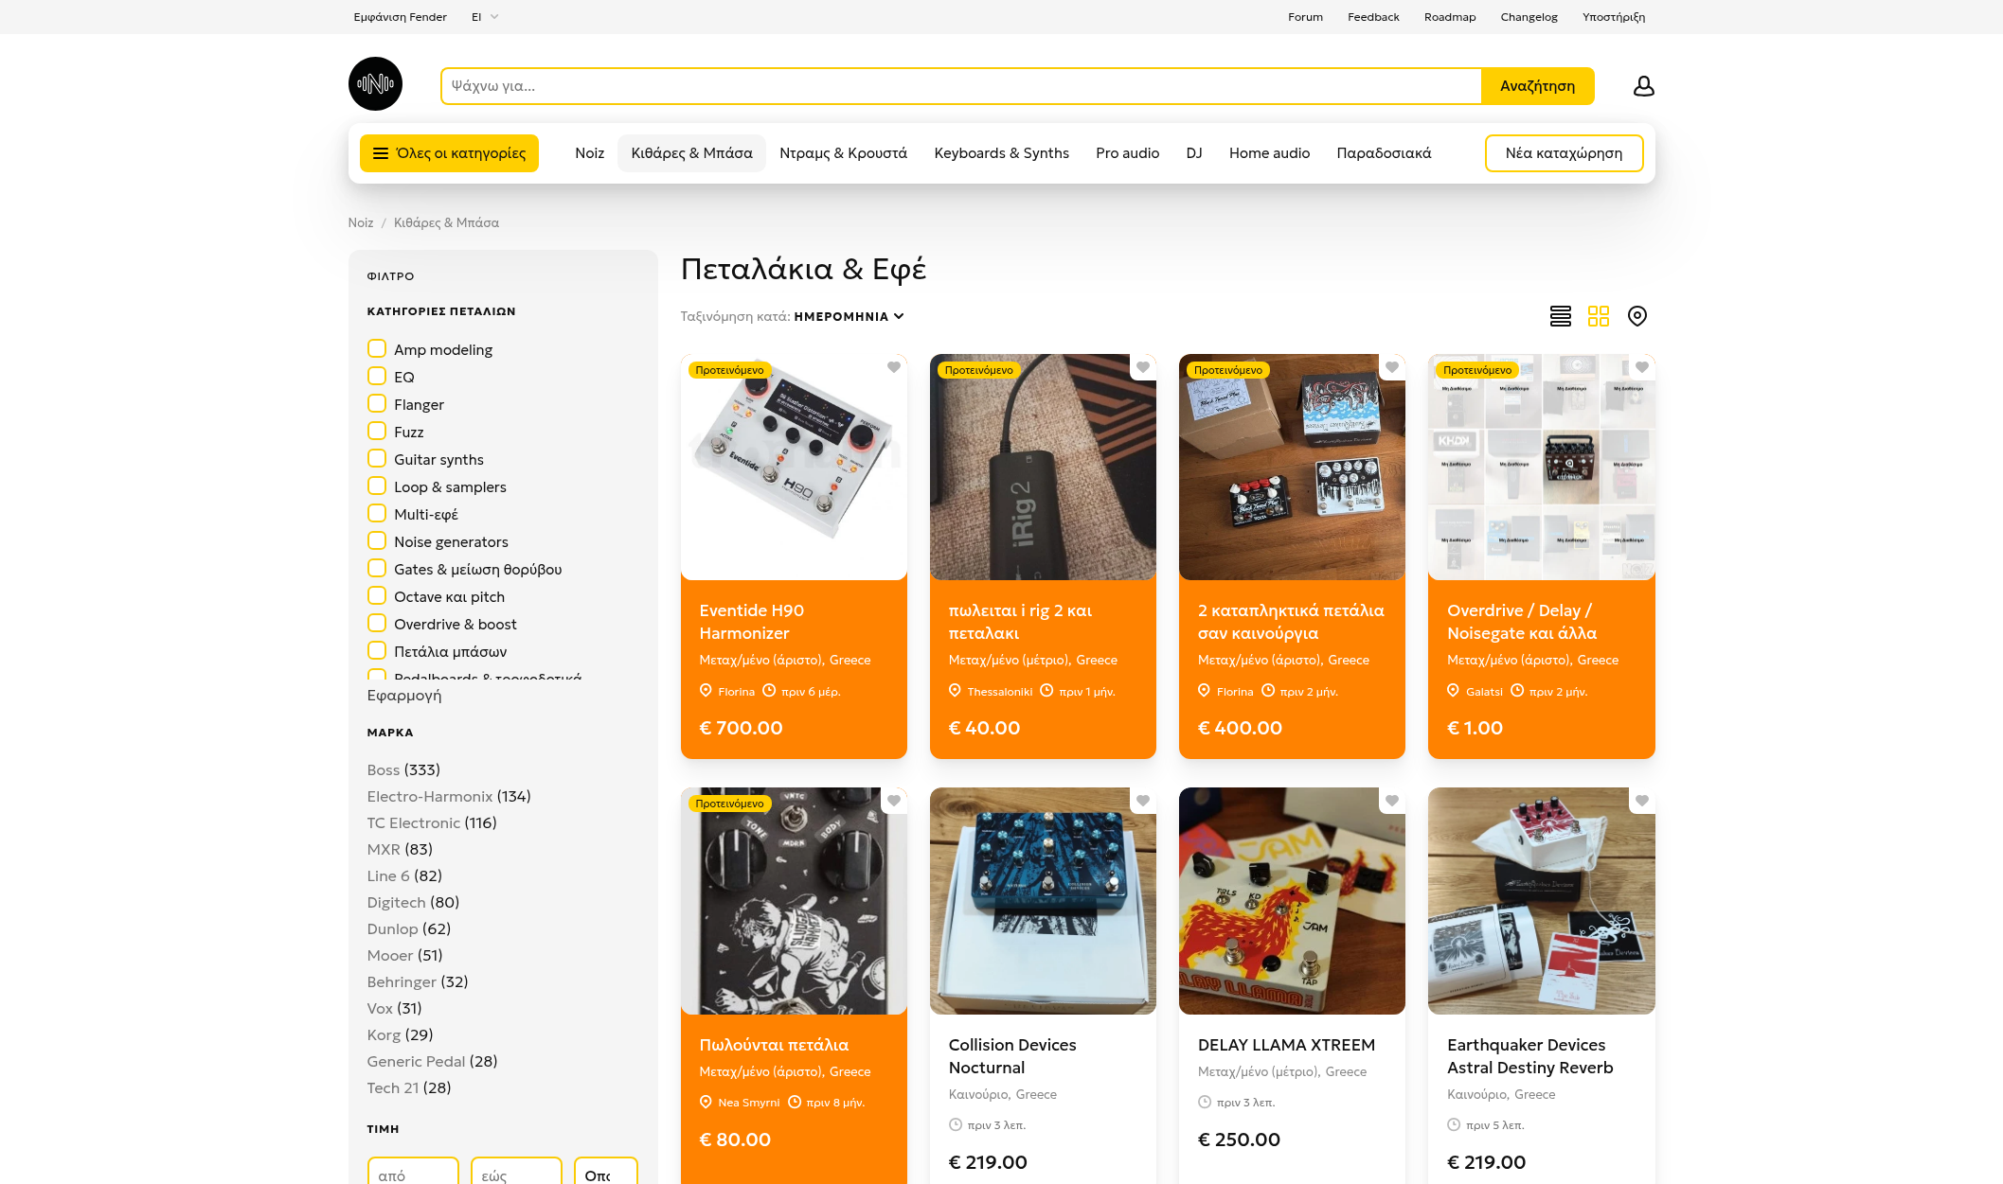Screen dimensions: 2003x1184
Task: Switch to grid view layout icon
Action: point(1599,316)
